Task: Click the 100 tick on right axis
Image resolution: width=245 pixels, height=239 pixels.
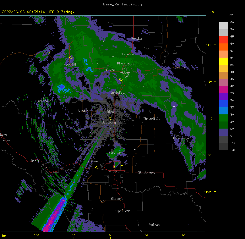Action: 209,45
